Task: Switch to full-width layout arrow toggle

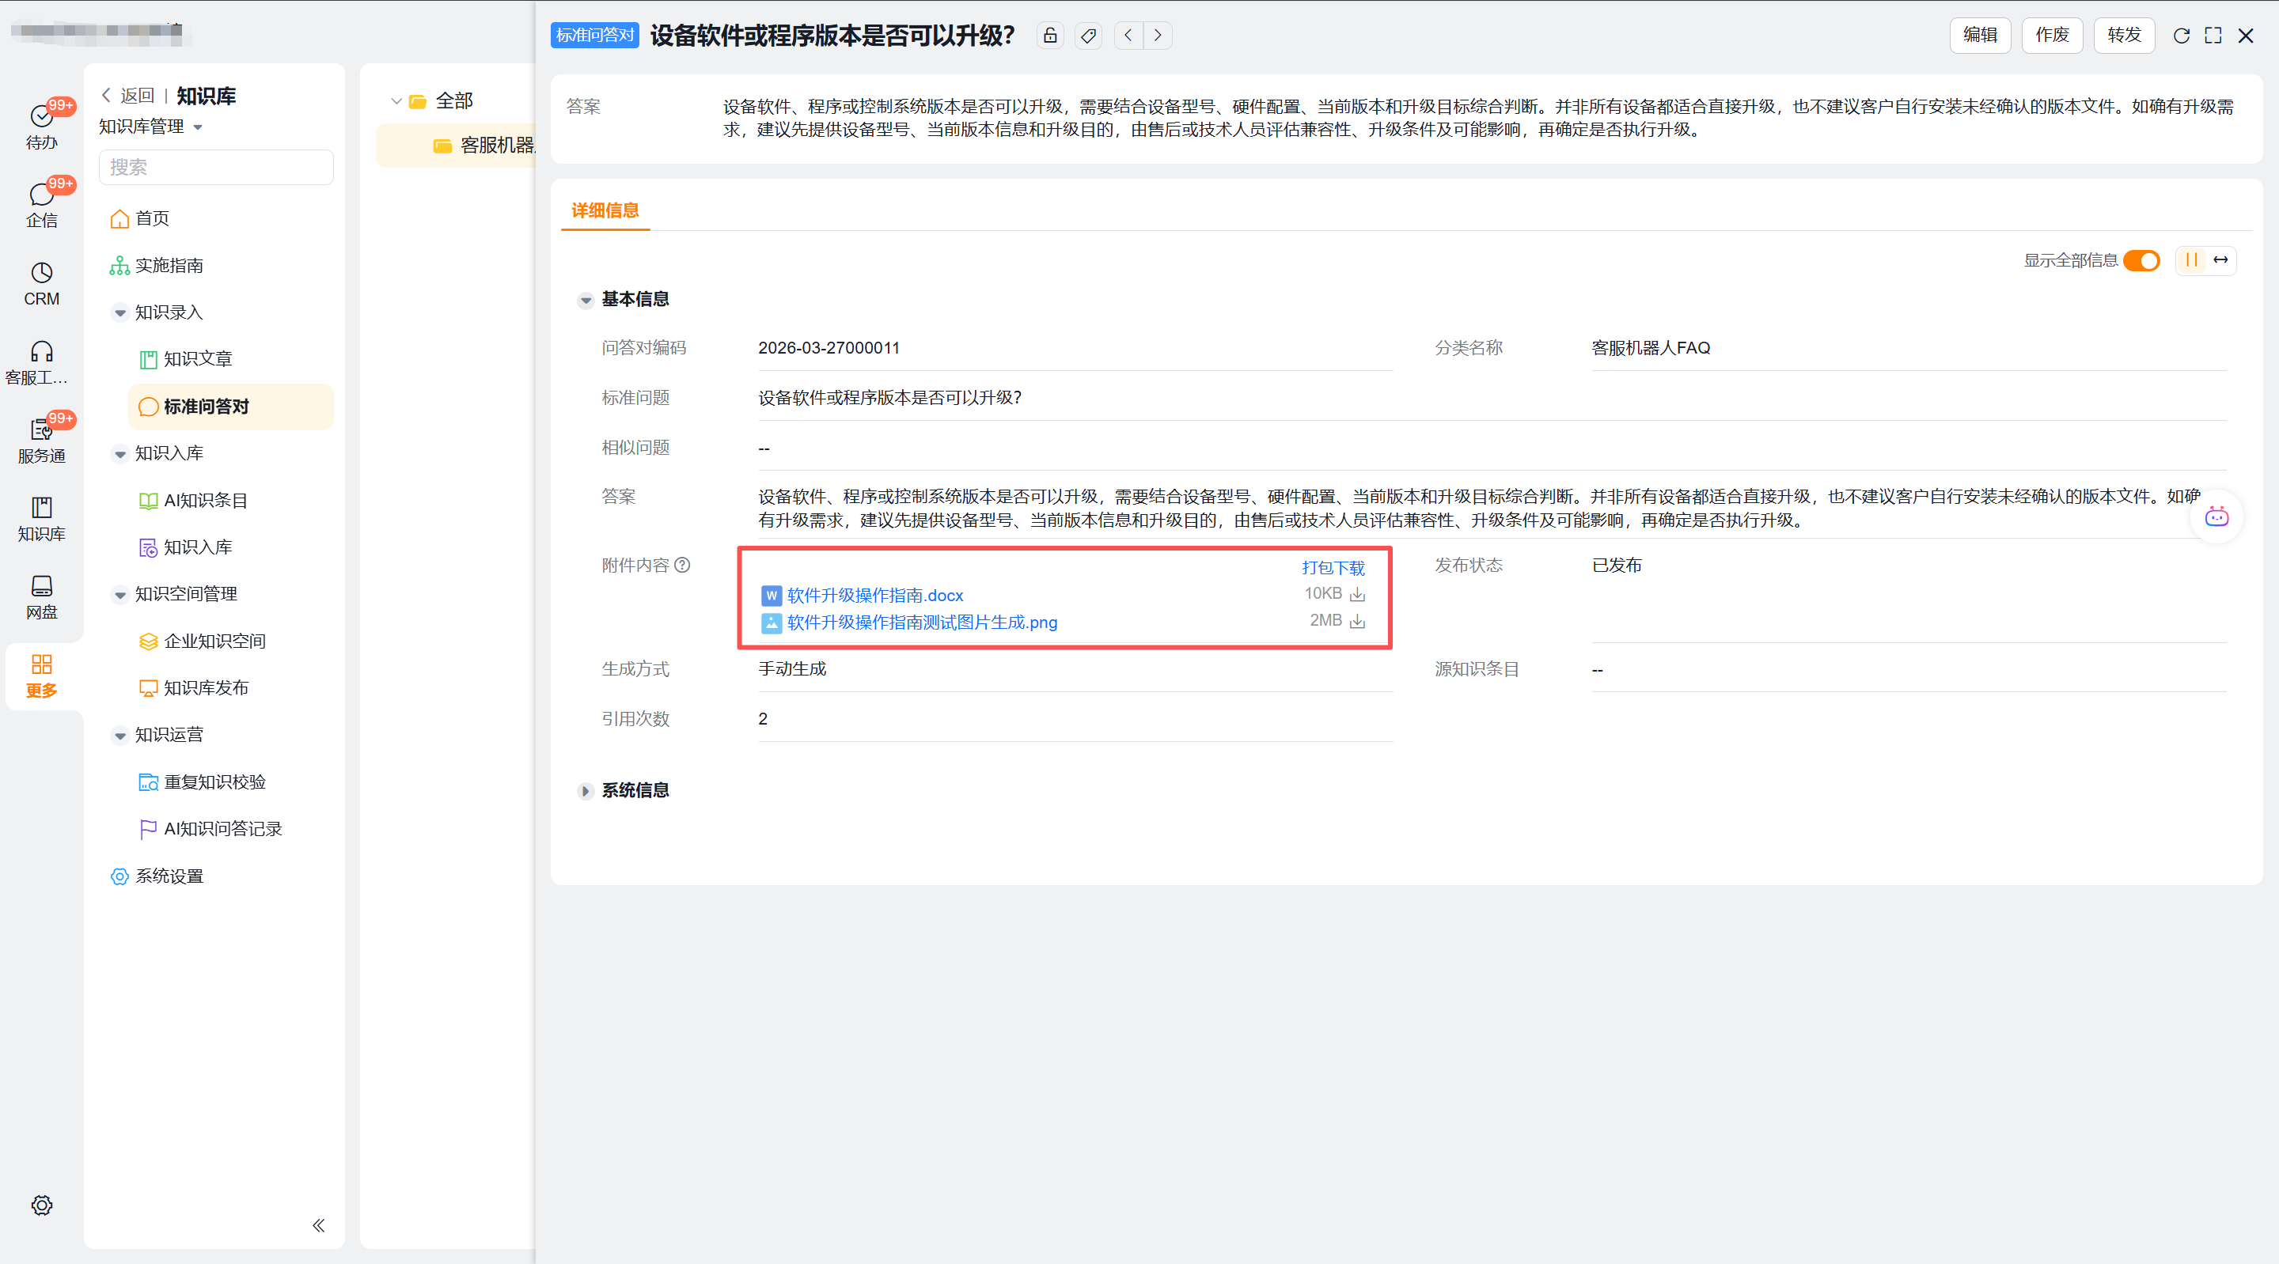Action: coord(2220,260)
